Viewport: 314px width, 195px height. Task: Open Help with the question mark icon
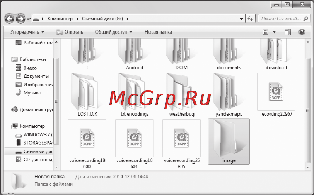(302, 32)
